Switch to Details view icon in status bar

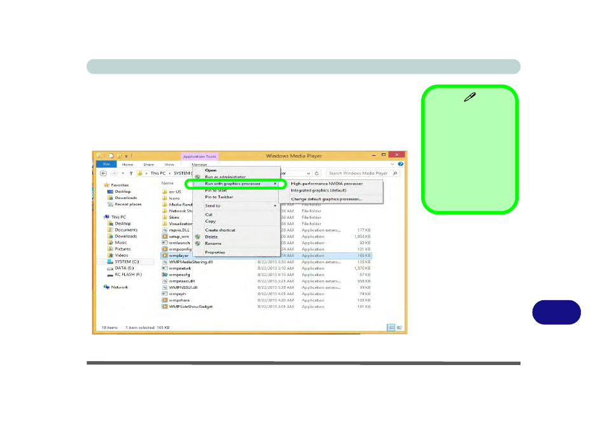click(391, 328)
